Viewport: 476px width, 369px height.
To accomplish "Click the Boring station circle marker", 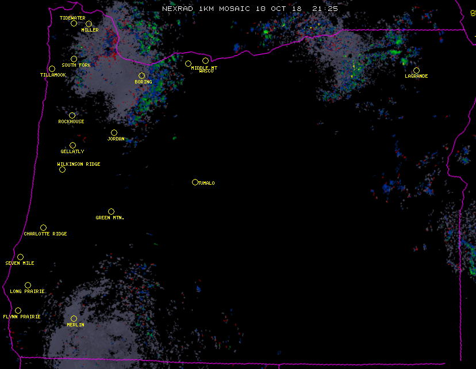I will click(141, 76).
